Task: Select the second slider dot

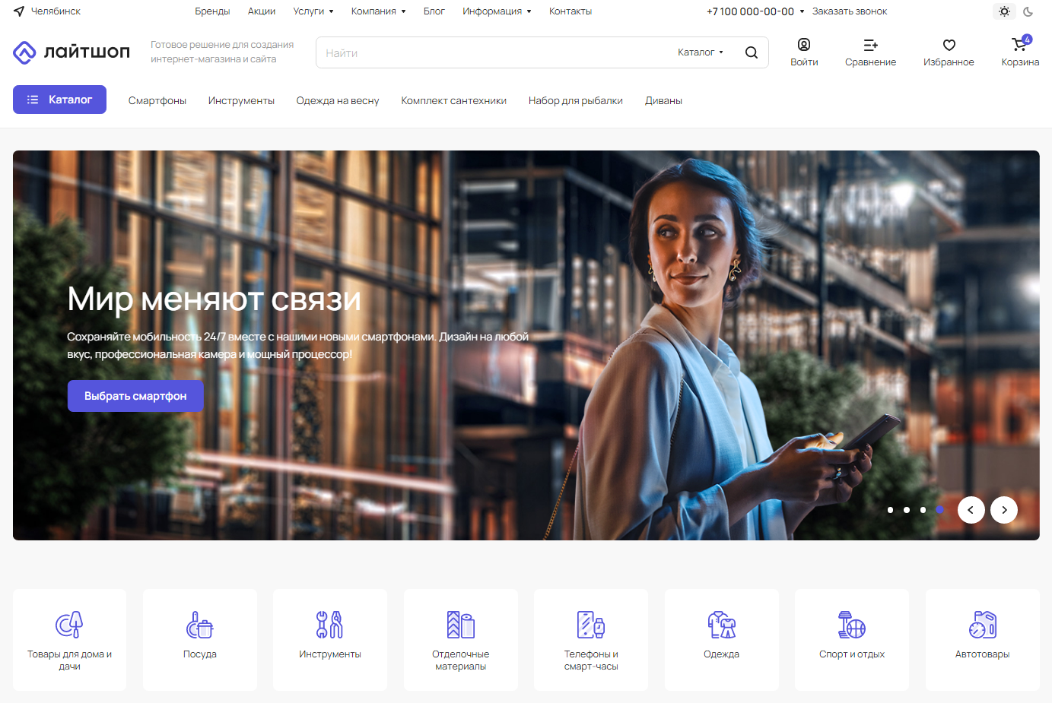Action: click(x=907, y=510)
